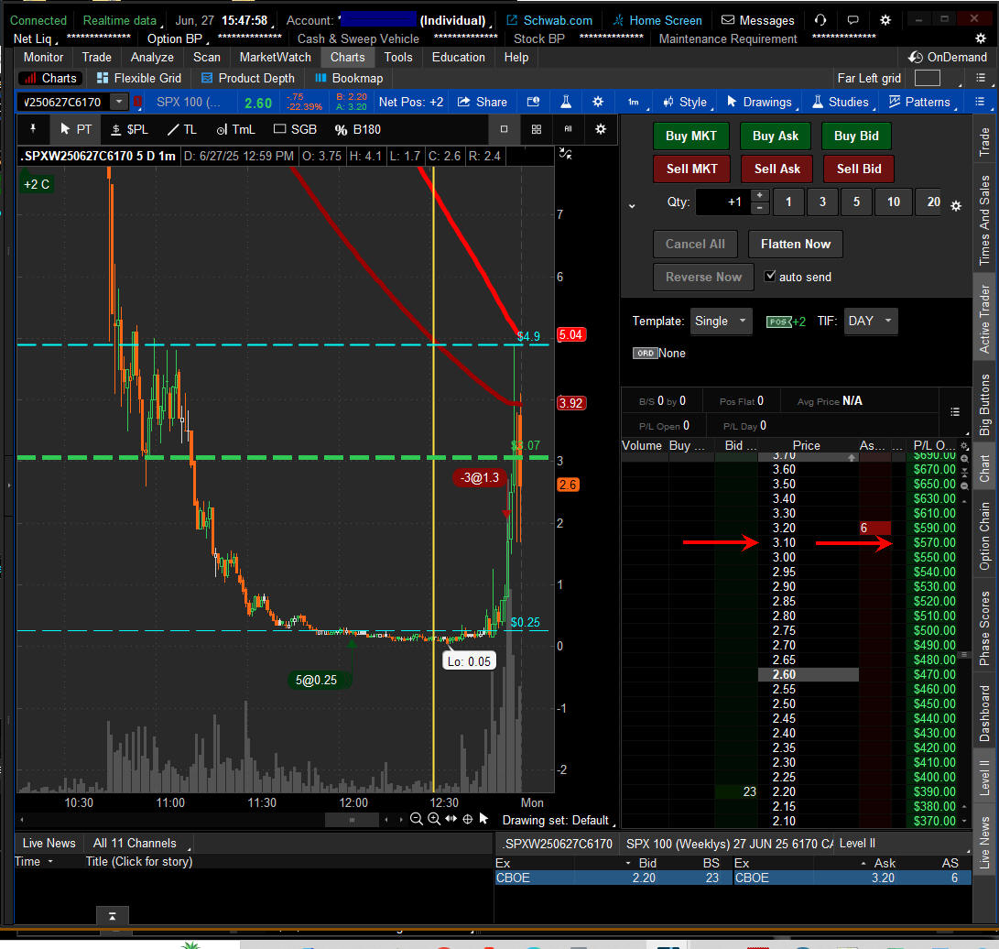The image size is (999, 949).
Task: Expand the Net Liq account field
Action: click(x=35, y=39)
